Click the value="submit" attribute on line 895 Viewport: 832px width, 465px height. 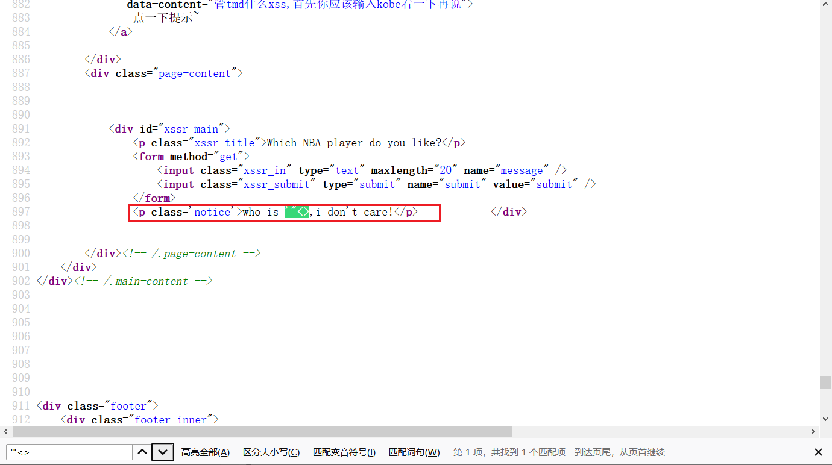point(536,184)
